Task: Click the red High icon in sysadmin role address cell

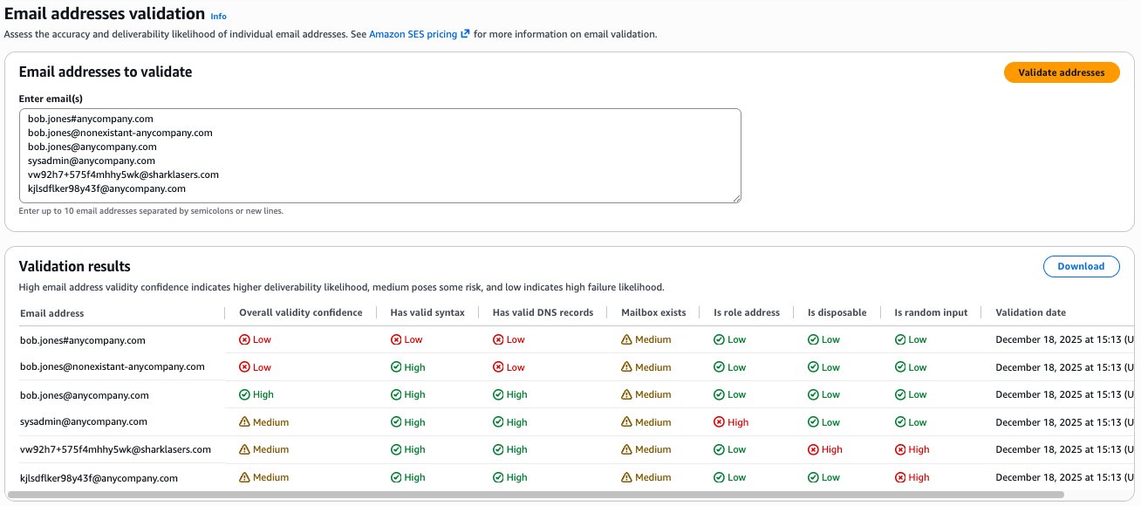Action: [x=719, y=422]
